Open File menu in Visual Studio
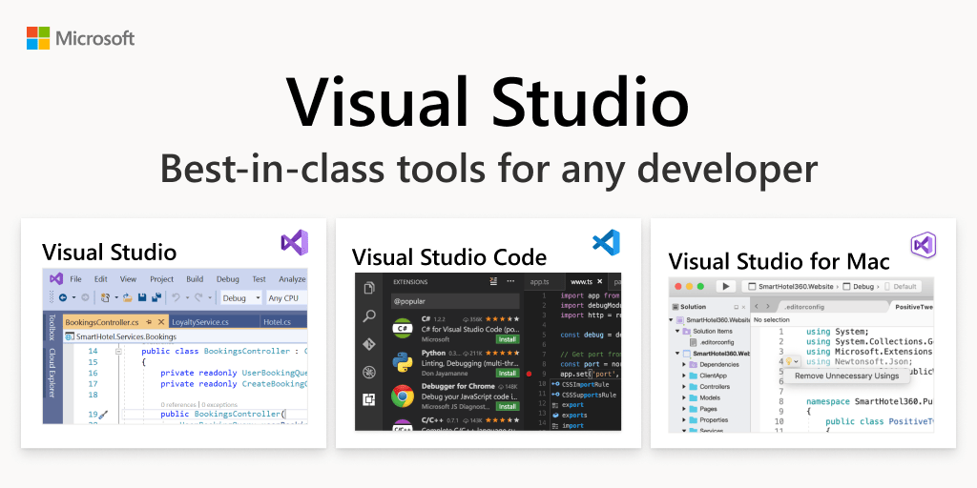The image size is (977, 488). click(75, 279)
